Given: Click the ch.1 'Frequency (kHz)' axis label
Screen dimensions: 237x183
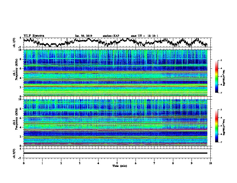Looking at the screenshot, I should pyautogui.click(x=16, y=70).
